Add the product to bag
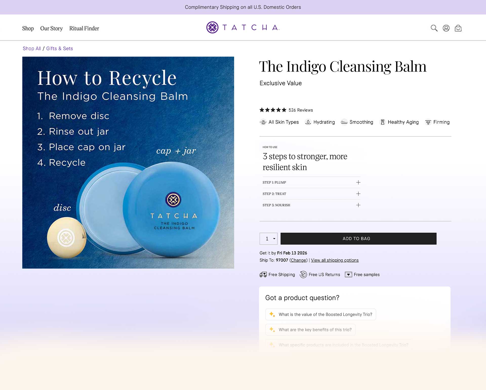Screen dimensions: 486x390 (x=358, y=239)
